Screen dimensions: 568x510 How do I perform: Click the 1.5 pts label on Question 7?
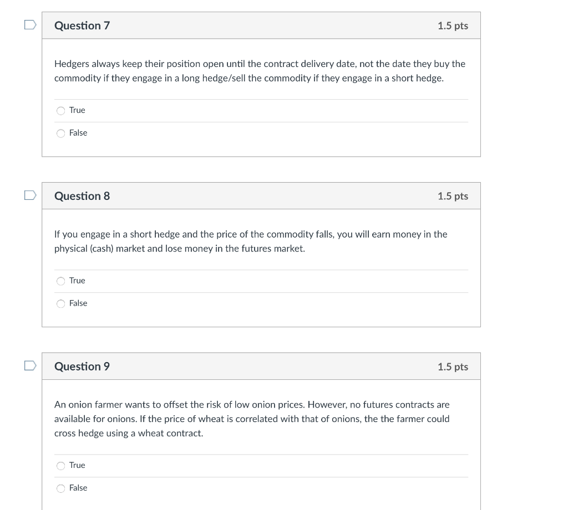(453, 25)
